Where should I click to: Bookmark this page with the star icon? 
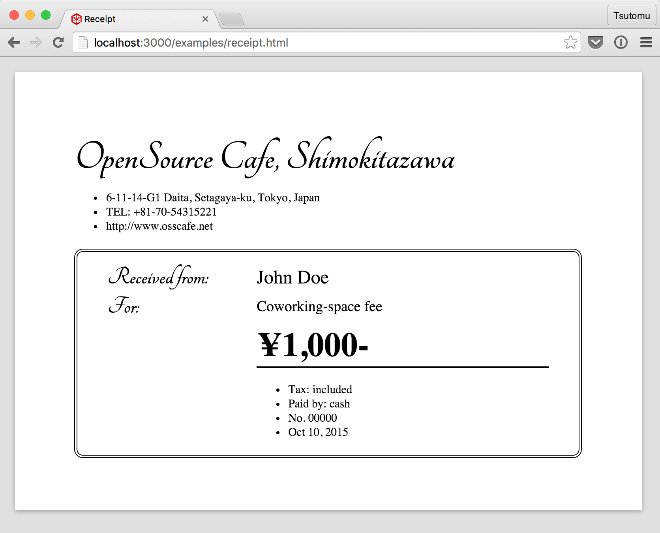(570, 41)
